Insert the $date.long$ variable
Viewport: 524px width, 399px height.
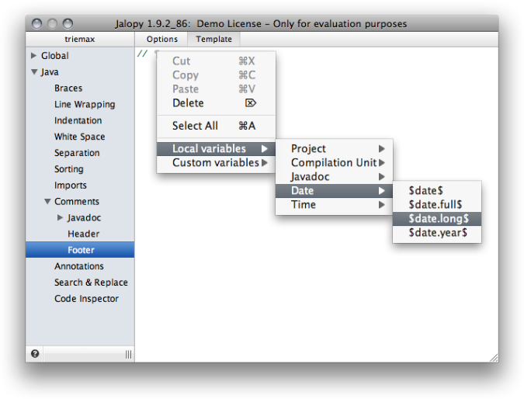click(437, 219)
